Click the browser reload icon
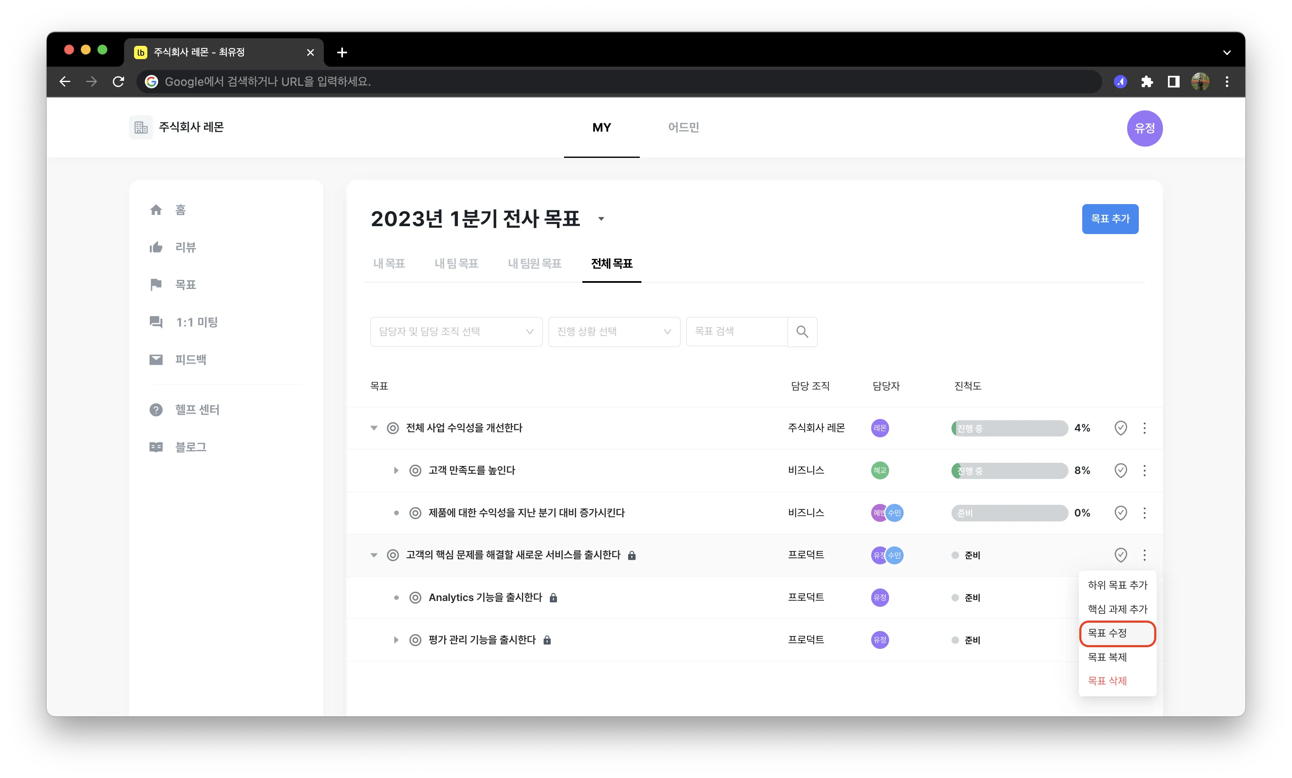The image size is (1292, 778). point(118,81)
